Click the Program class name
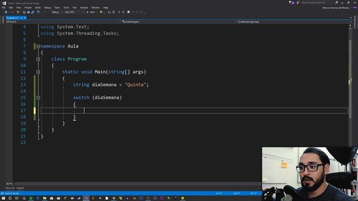 click(x=77, y=59)
